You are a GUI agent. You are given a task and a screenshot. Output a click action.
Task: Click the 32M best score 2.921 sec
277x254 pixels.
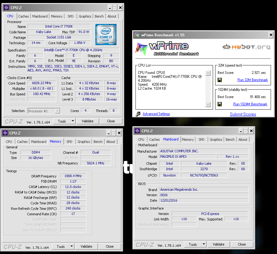click(259, 72)
